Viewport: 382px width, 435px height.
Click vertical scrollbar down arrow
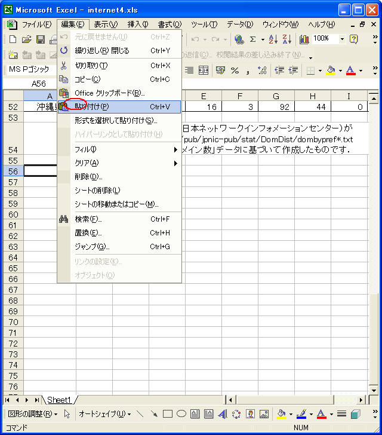374,390
